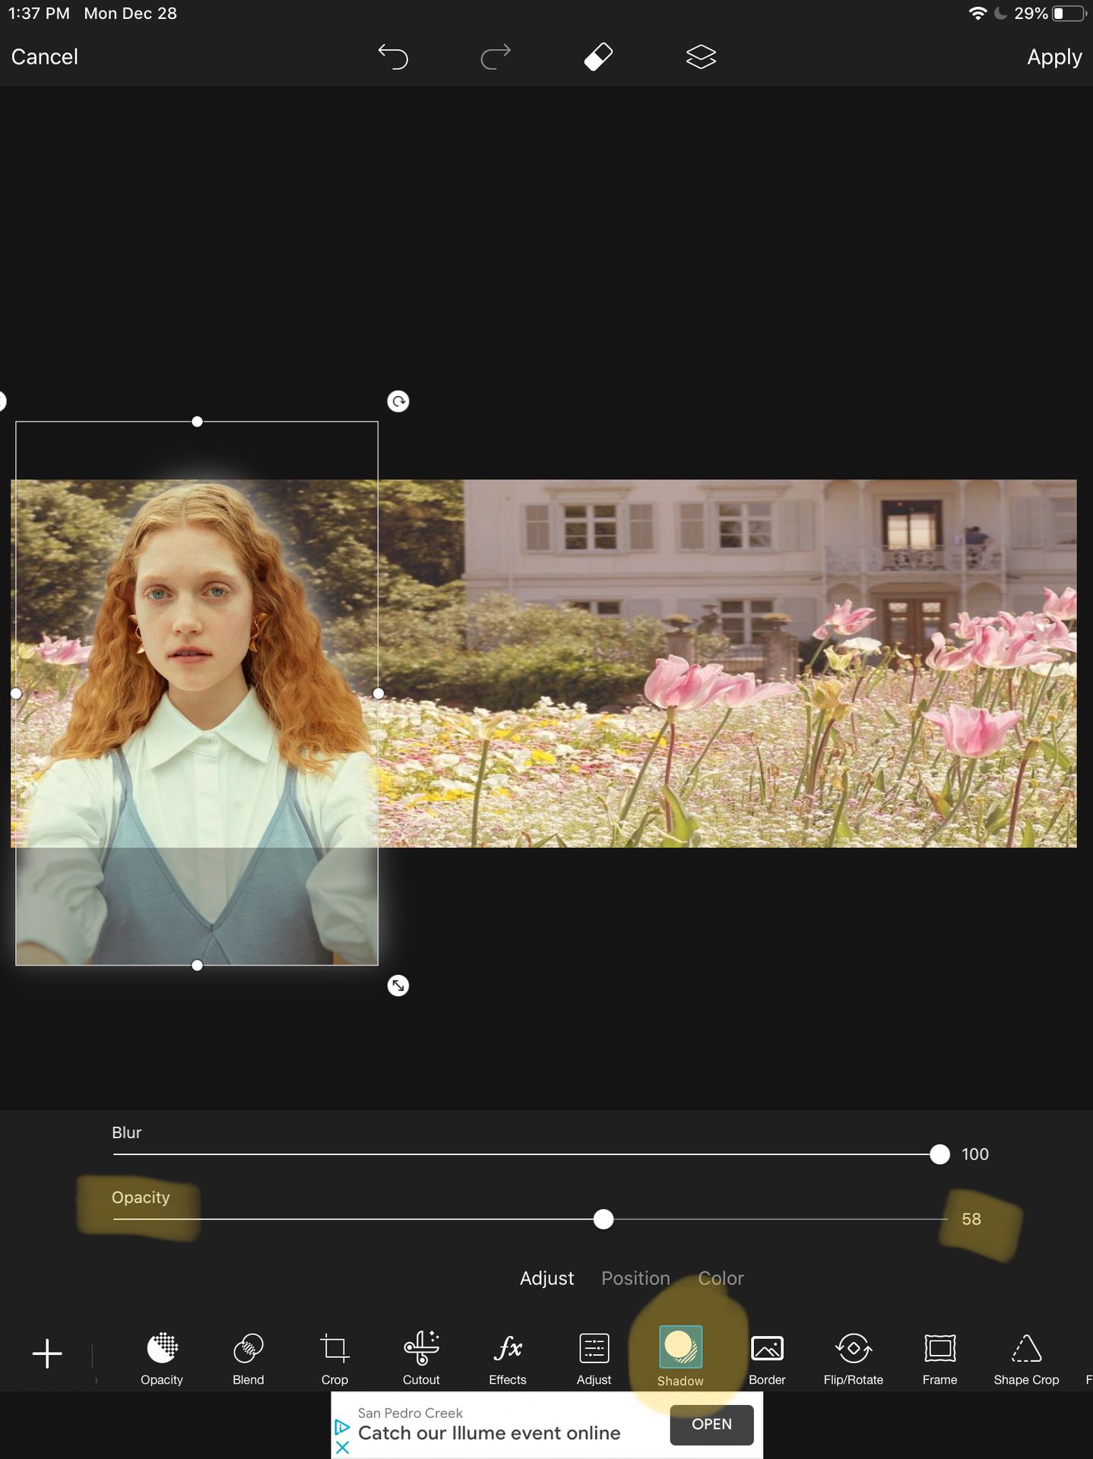Tap Apply to confirm edits

click(1054, 57)
